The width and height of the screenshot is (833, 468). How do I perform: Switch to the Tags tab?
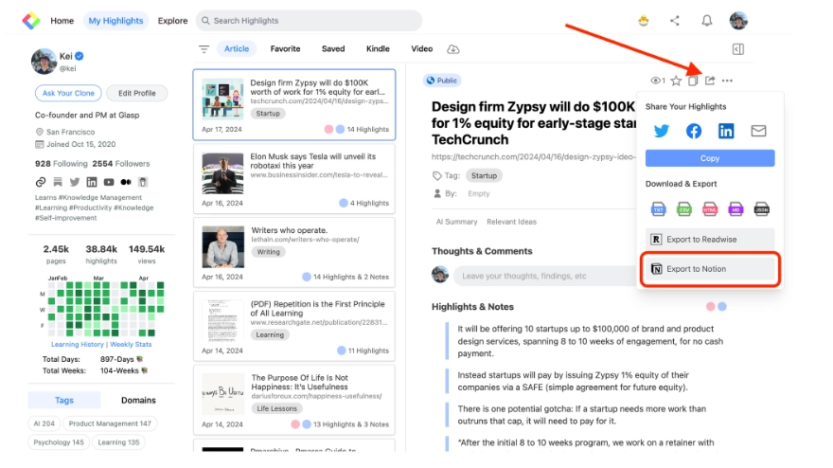click(x=64, y=400)
